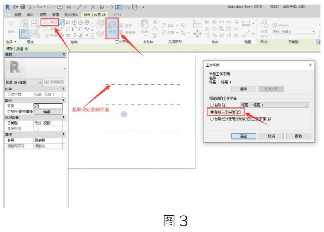Toggle the highlighted Thin Lines icon
The width and height of the screenshot is (324, 232).
[x=119, y=7]
